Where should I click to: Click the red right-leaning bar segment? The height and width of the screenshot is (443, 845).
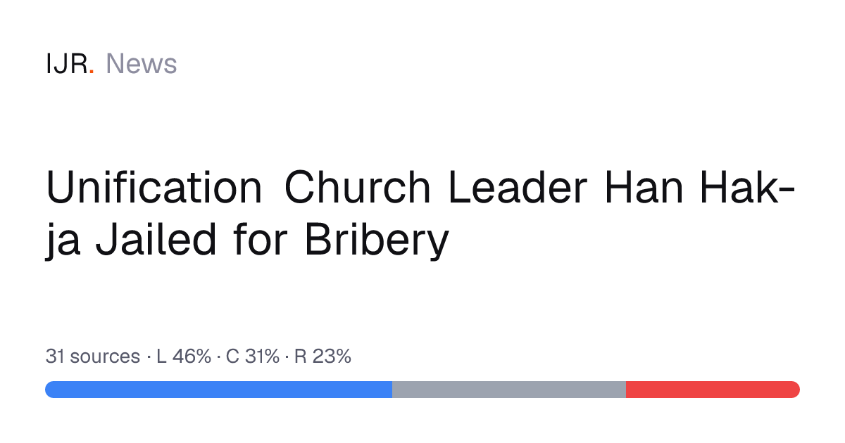(713, 390)
